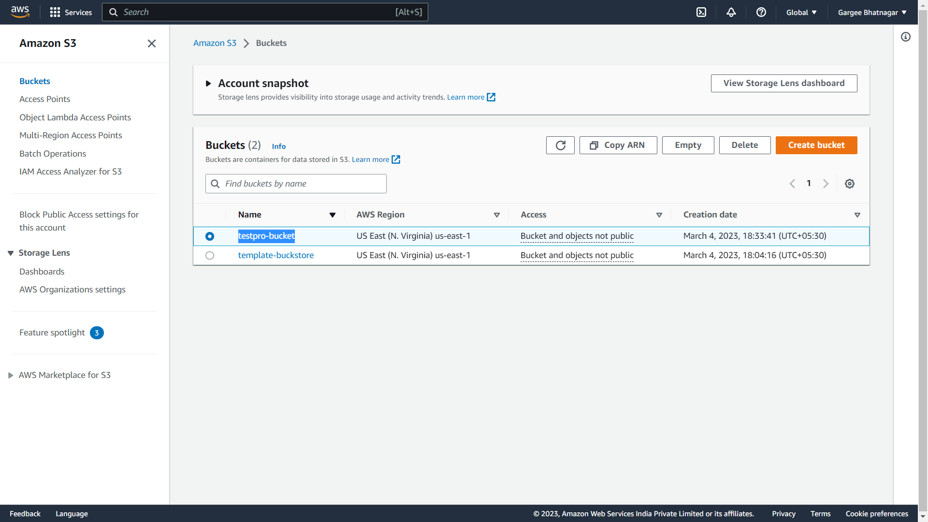Open the info panel icon at right edge

pos(906,37)
